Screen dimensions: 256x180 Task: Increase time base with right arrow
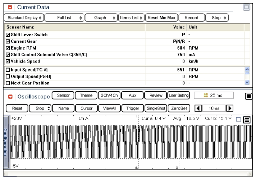pos(229,108)
